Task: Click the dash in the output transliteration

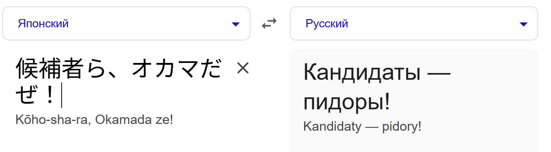Action: (371, 127)
